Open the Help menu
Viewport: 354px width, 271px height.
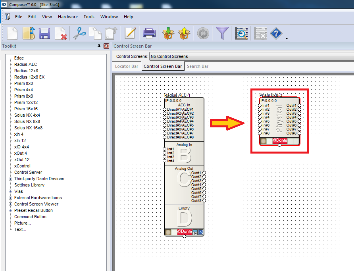pyautogui.click(x=129, y=17)
